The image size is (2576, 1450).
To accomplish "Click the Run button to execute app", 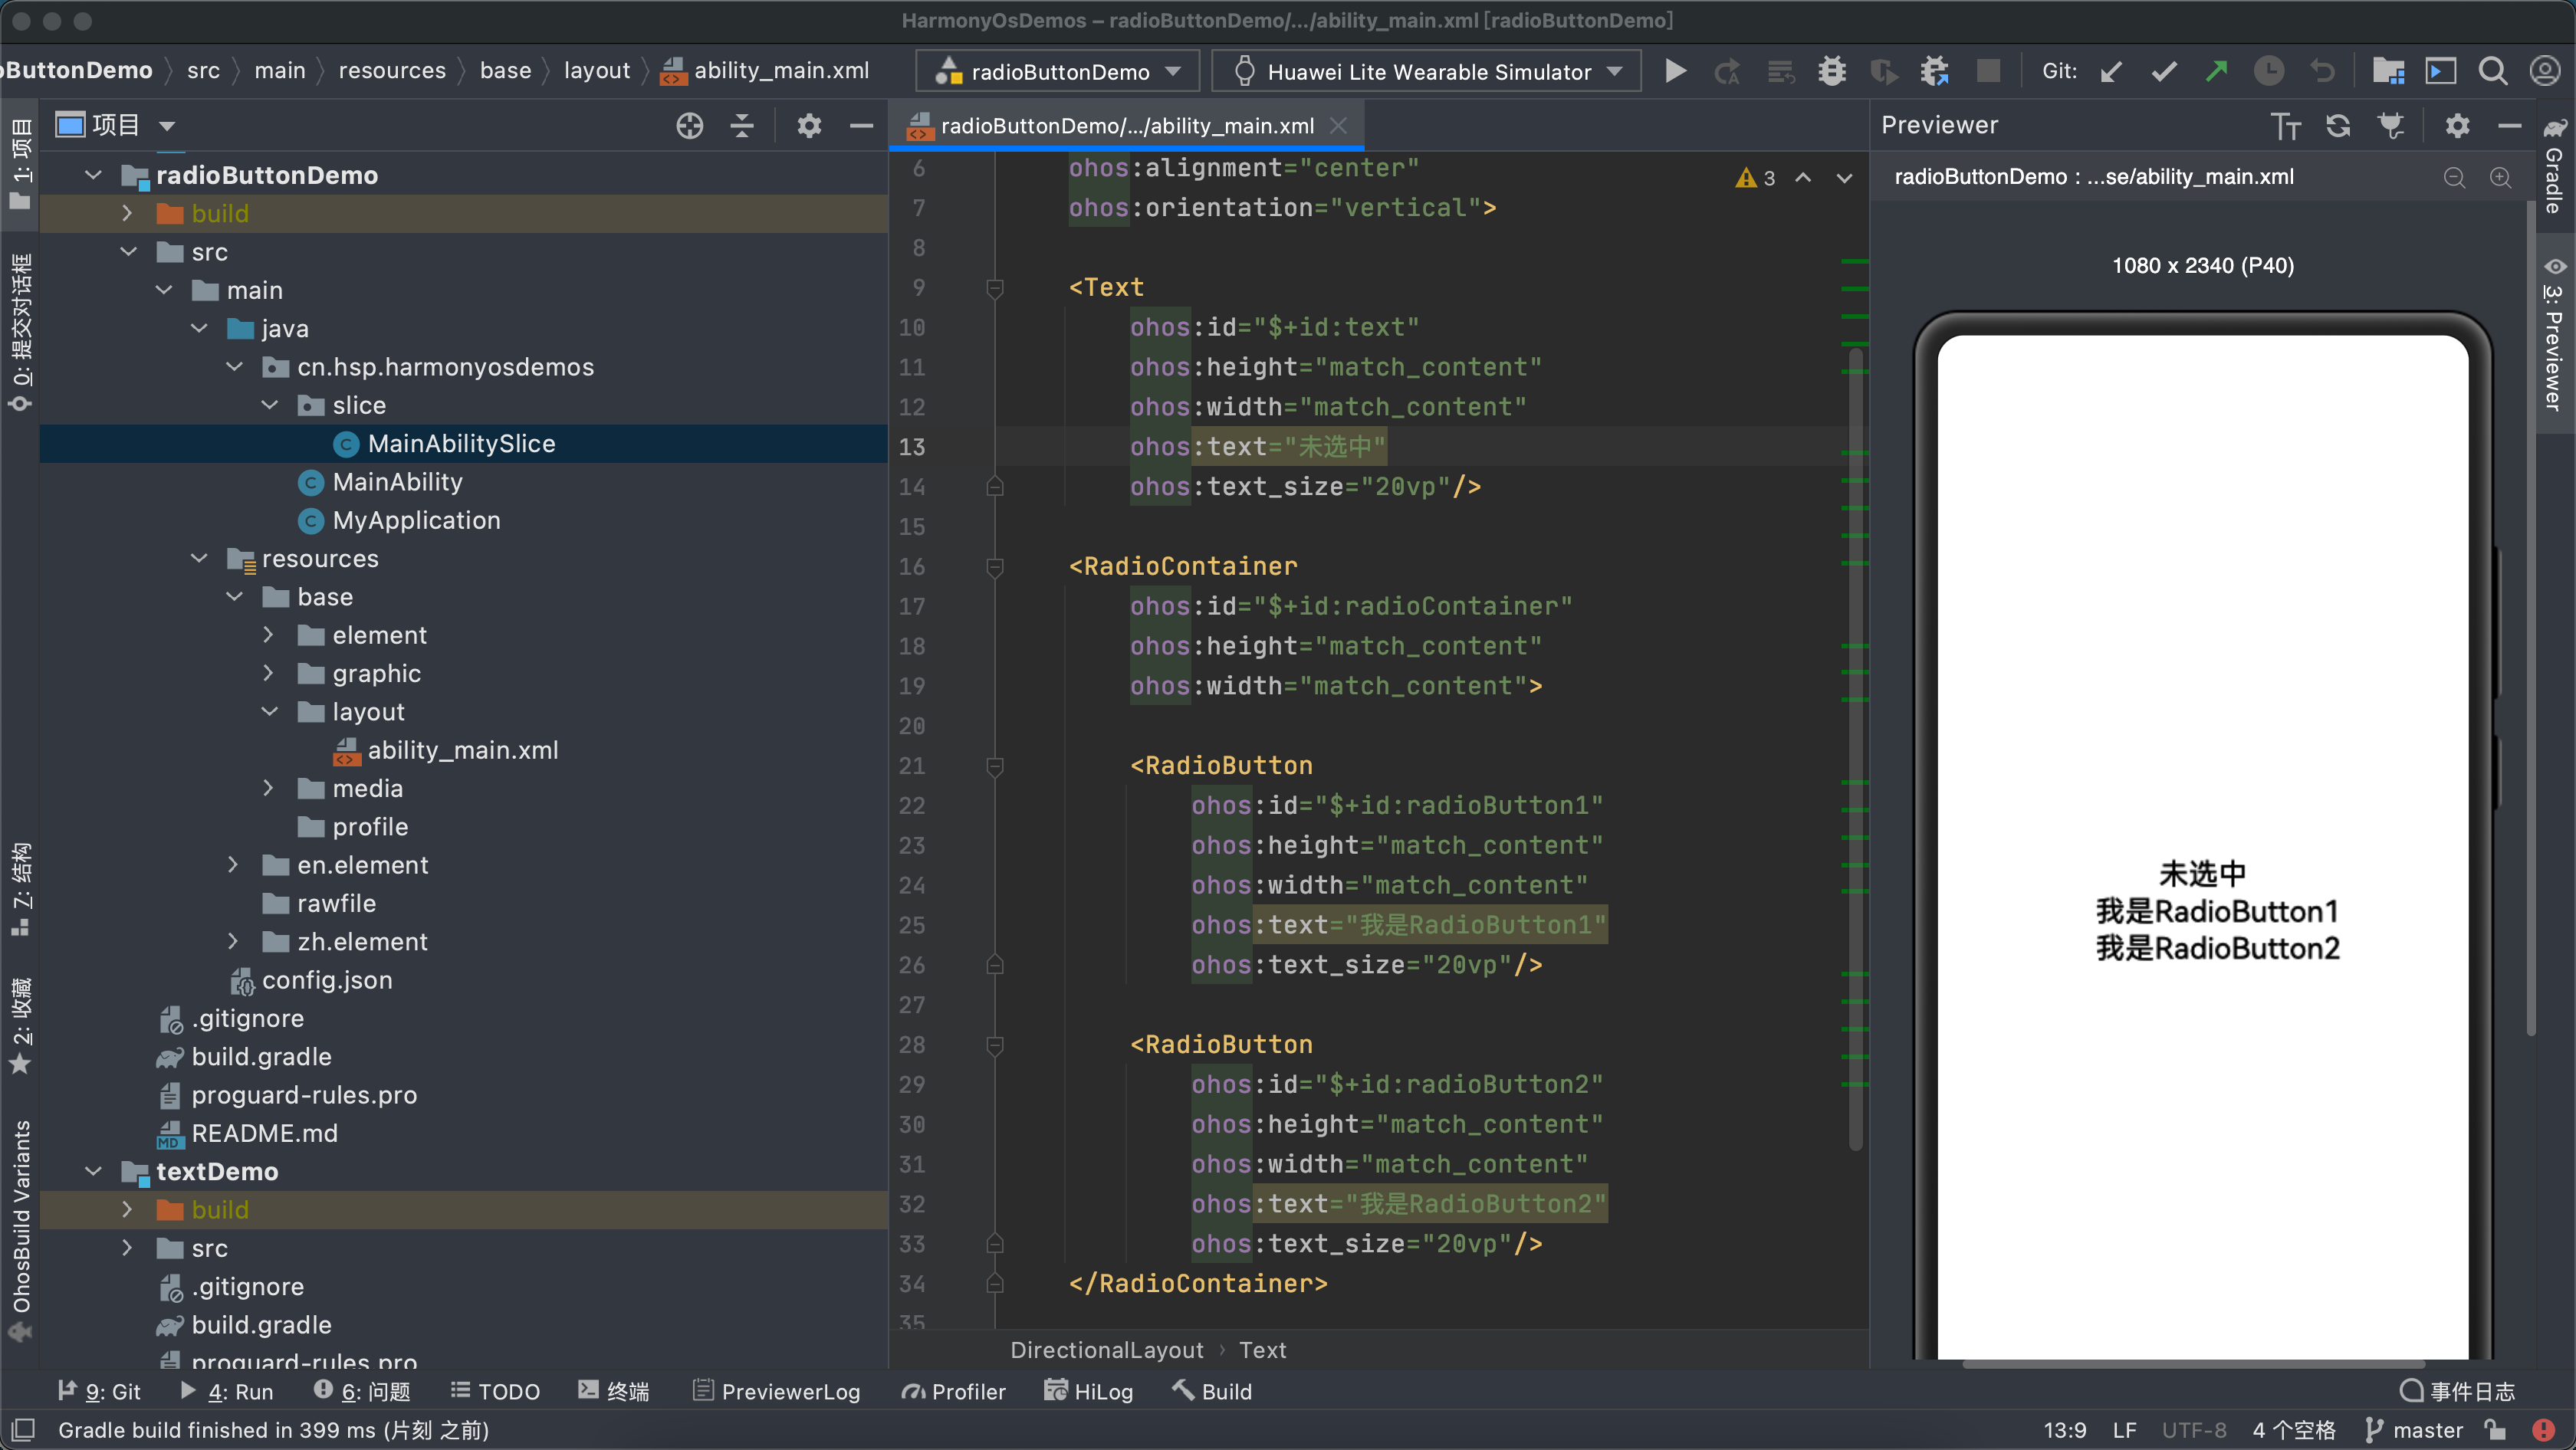I will pos(1675,71).
